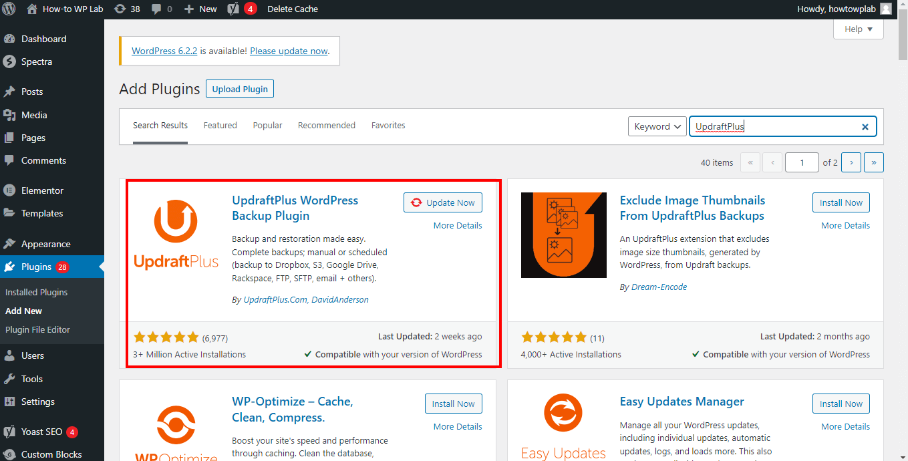This screenshot has width=908, height=461.
Task: Jump to the last page of results
Action: click(873, 162)
